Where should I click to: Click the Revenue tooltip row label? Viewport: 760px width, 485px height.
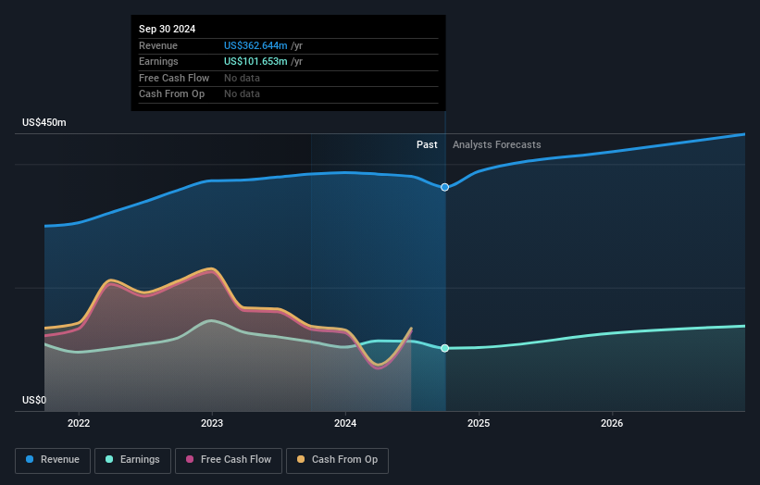click(x=158, y=45)
